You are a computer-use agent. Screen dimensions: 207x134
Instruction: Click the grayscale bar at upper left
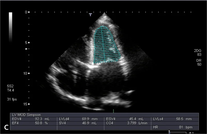11,27
